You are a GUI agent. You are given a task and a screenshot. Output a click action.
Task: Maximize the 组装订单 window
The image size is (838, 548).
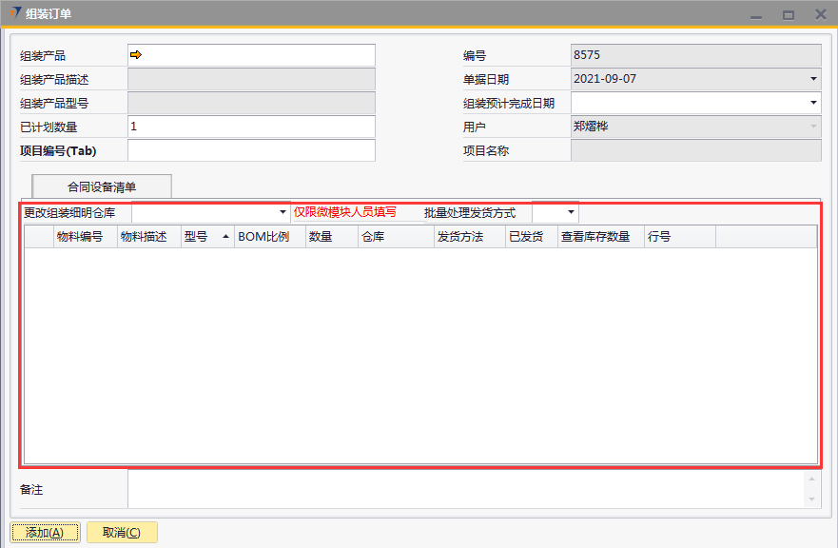[789, 14]
